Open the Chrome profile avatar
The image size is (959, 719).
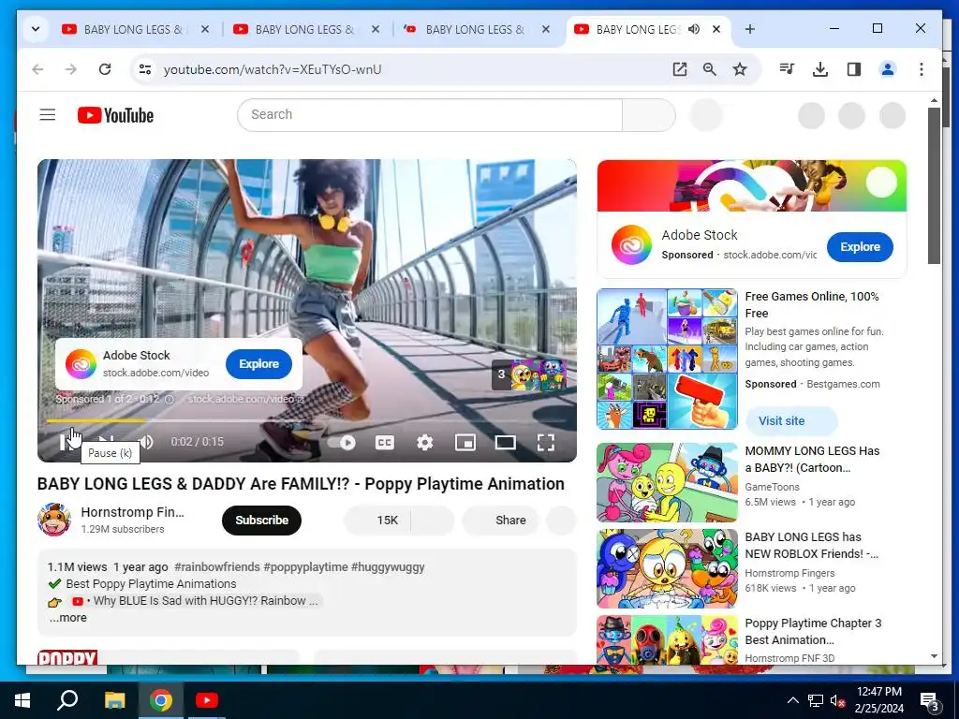(888, 69)
